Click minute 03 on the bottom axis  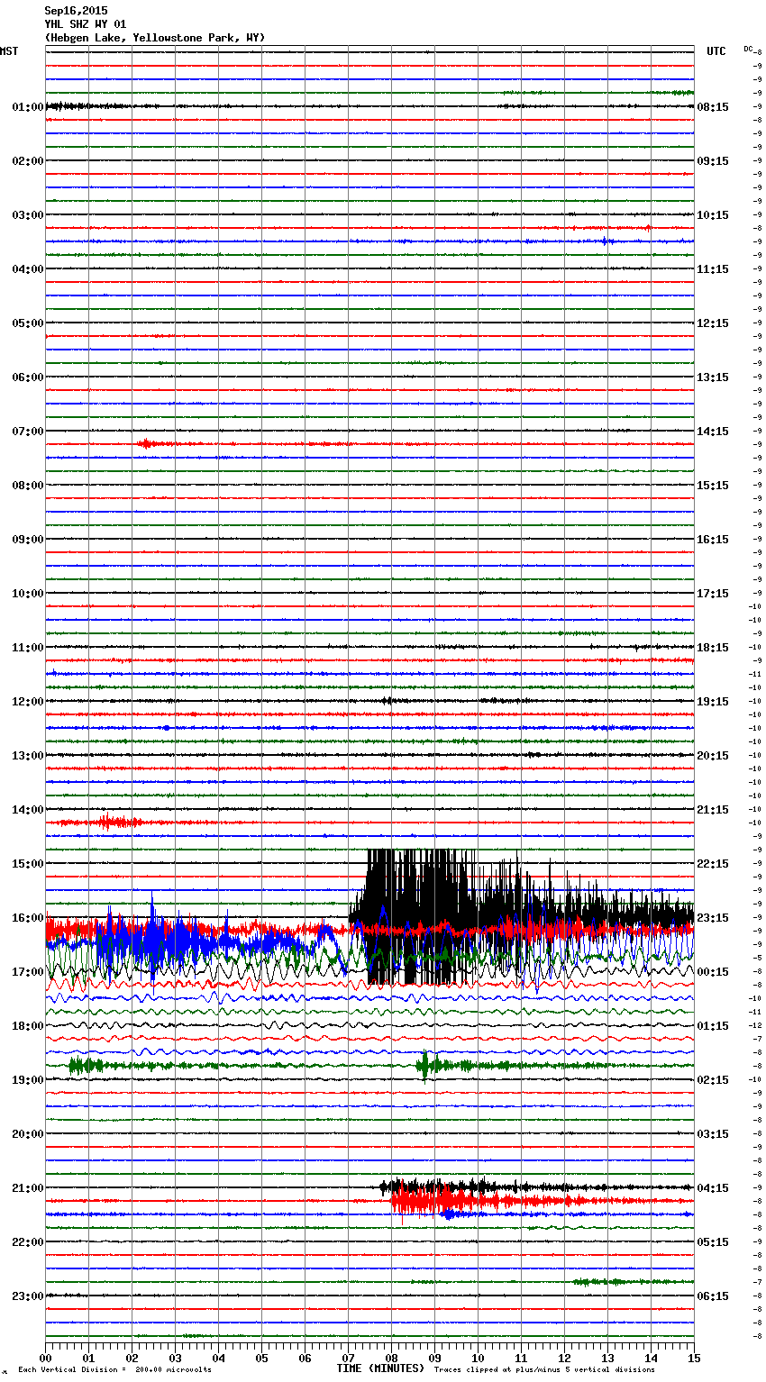pos(176,1358)
